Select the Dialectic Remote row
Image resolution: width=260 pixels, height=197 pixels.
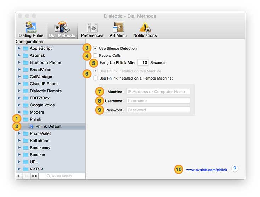coord(50,91)
